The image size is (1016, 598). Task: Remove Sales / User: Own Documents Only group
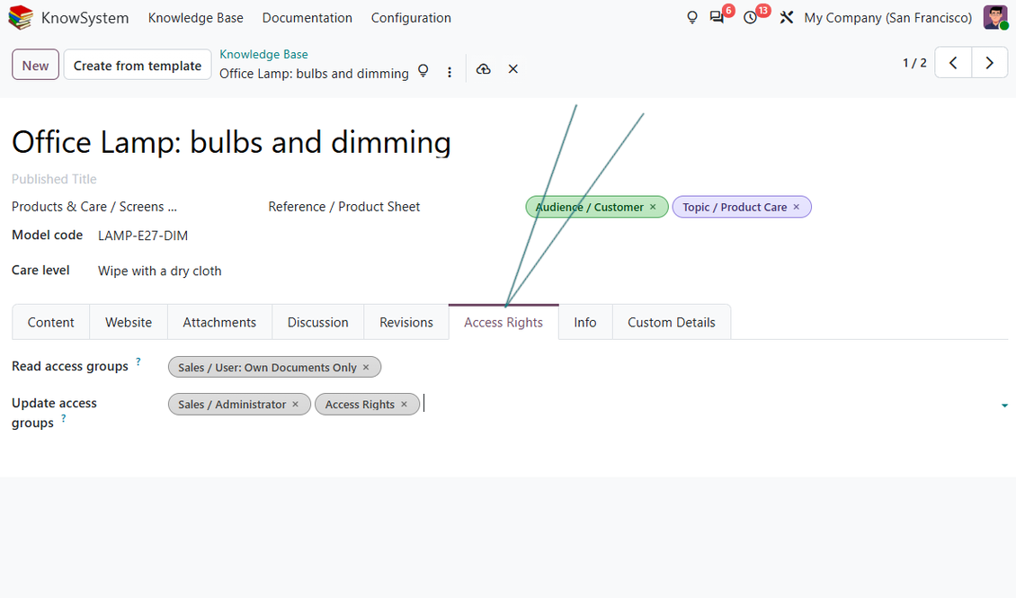tap(366, 368)
